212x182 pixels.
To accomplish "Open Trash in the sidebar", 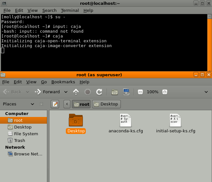I will point(23,140).
